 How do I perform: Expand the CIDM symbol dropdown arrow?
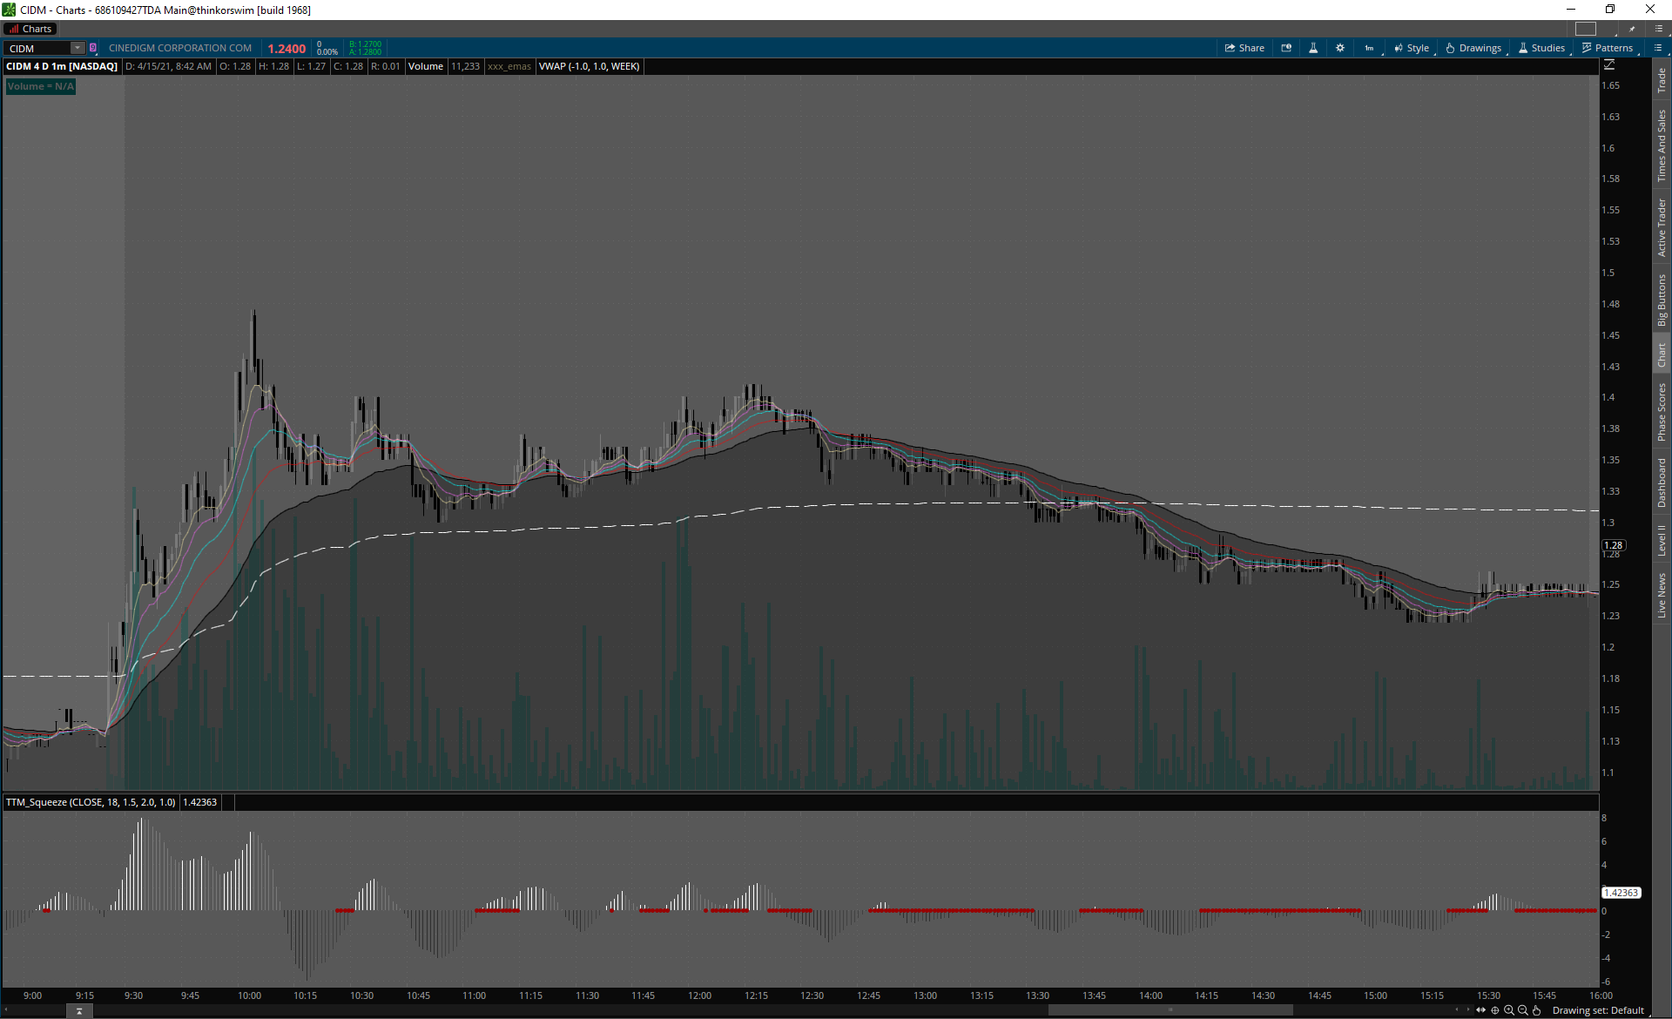(x=78, y=48)
